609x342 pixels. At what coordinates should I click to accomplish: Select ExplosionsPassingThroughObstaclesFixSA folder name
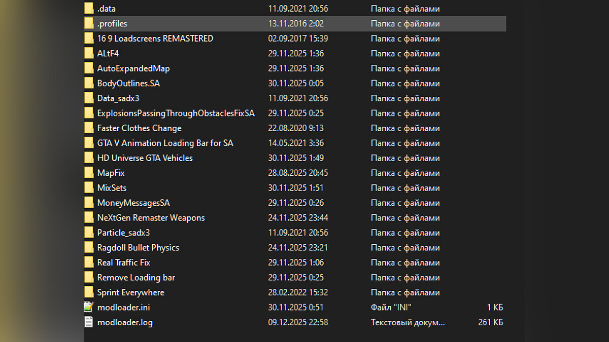176,113
